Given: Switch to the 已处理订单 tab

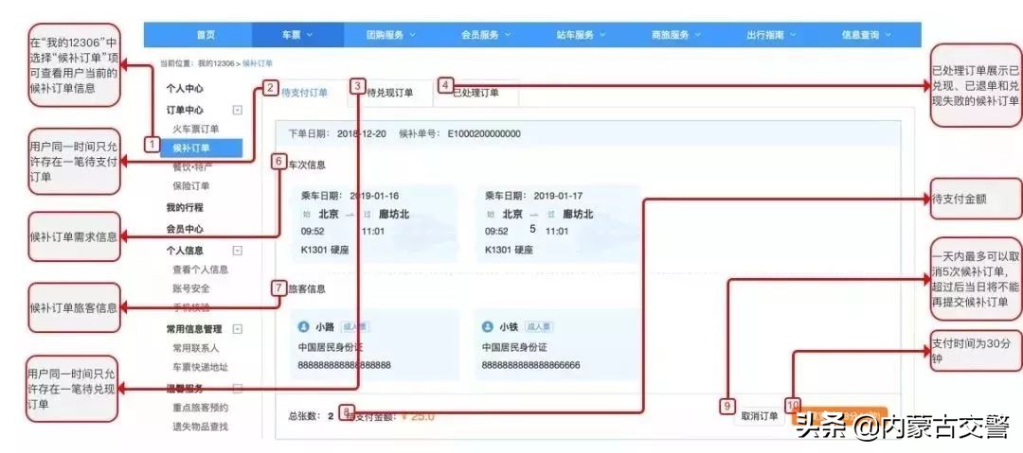Looking at the screenshot, I should point(476,94).
